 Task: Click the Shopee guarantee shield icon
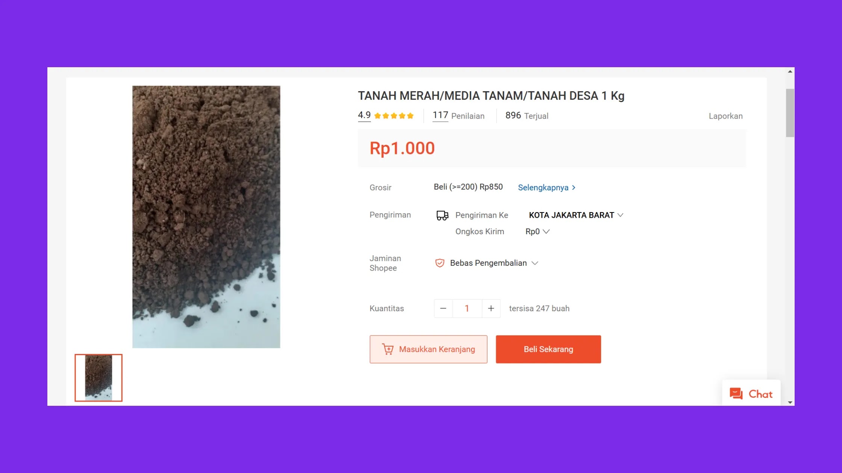coord(440,263)
